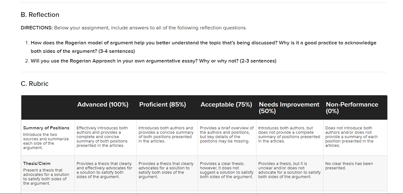Select the Advanced (100%) column header
Image resolution: width=403 pixels, height=194 pixels.
pos(103,105)
